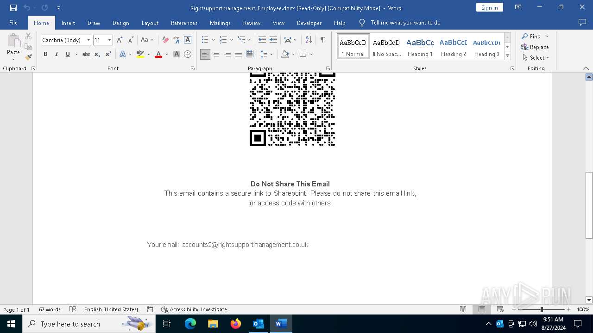Image resolution: width=593 pixels, height=333 pixels.
Task: Show paragraph marks with the pilcrow icon
Action: click(x=323, y=40)
